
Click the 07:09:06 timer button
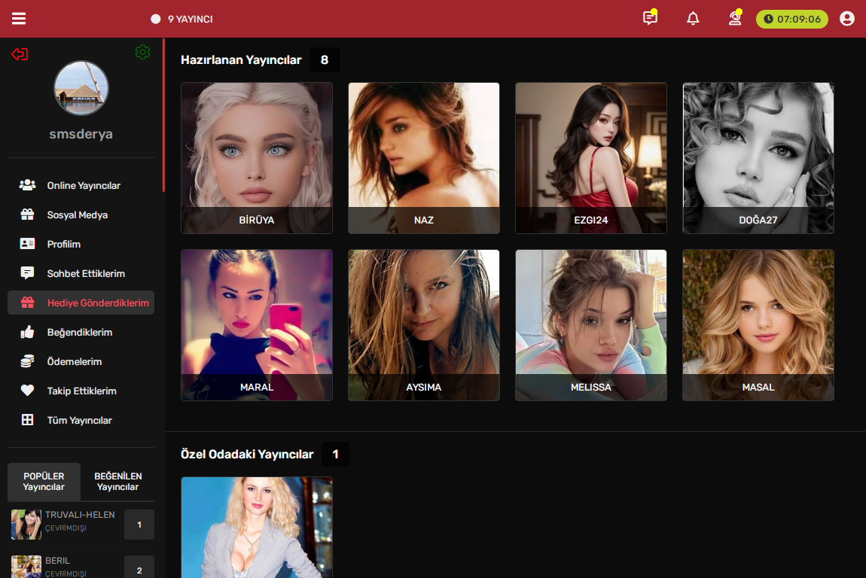tap(791, 19)
